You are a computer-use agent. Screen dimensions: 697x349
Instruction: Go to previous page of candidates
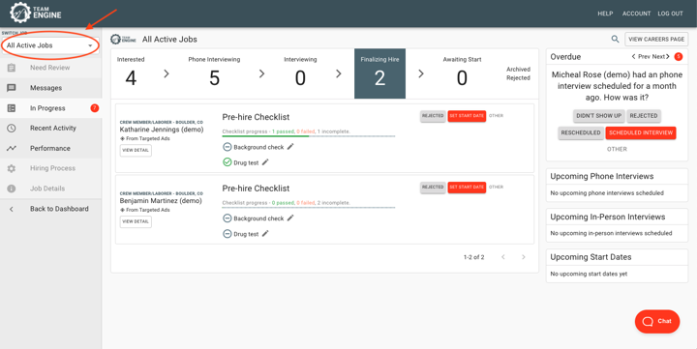[x=503, y=257]
